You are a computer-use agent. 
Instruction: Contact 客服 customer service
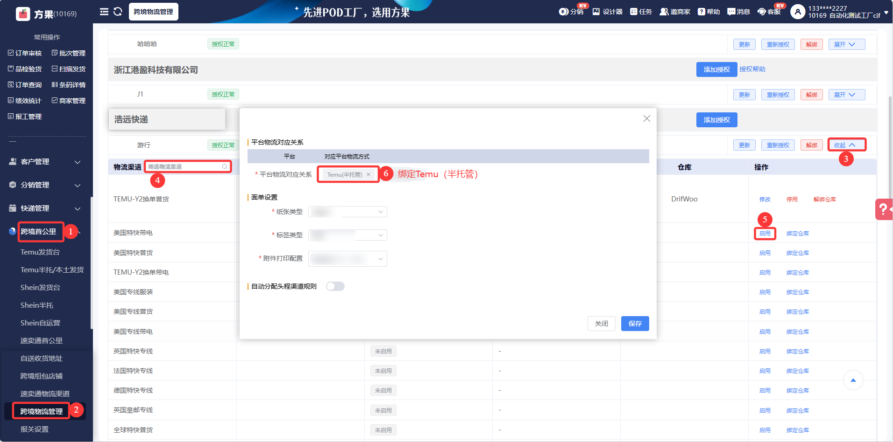point(769,12)
